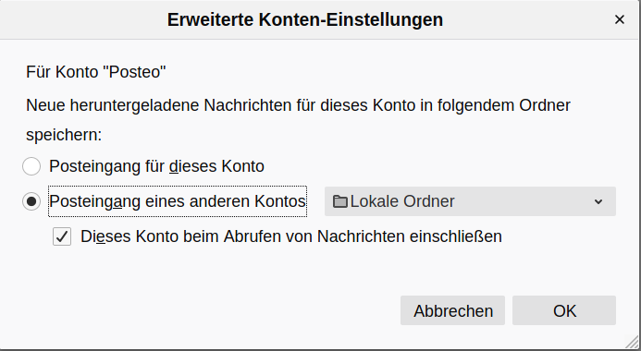The image size is (641, 351).
Task: Click the folder icon beside Lokale Ordner
Action: pyautogui.click(x=340, y=201)
